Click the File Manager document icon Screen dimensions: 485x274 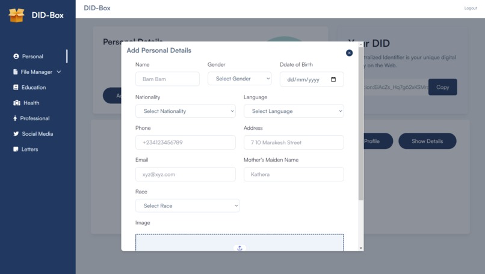pos(16,72)
